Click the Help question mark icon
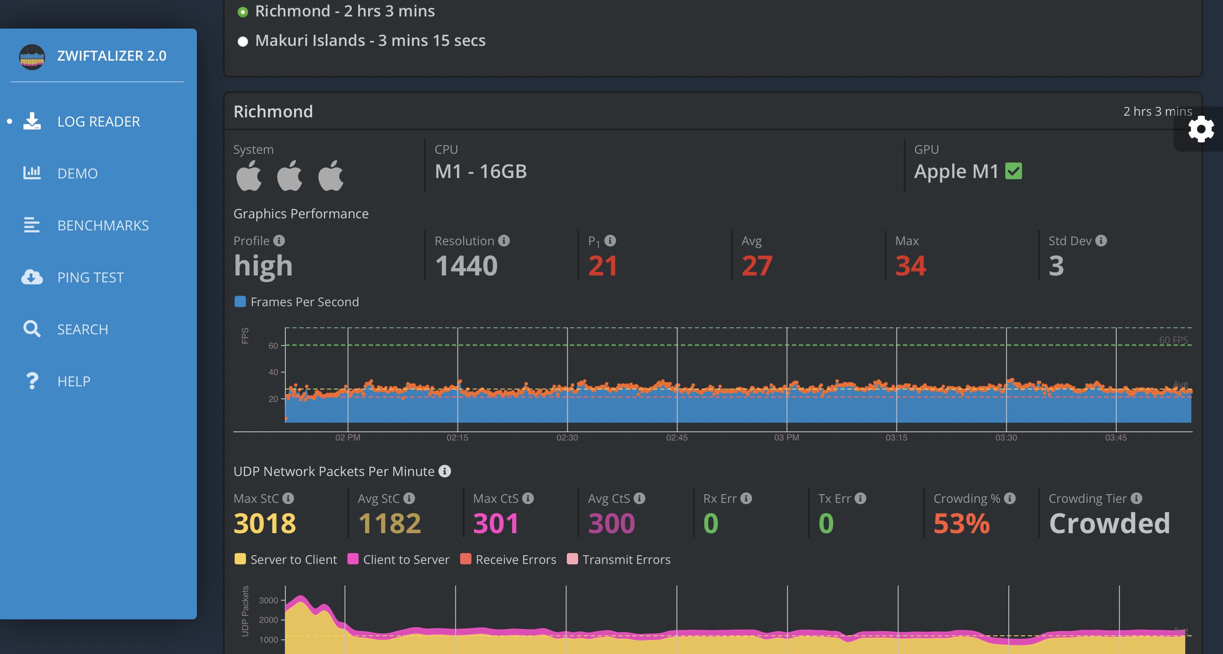Viewport: 1223px width, 654px height. [32, 381]
